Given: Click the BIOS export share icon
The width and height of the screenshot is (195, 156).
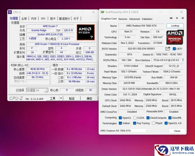Looking at the screenshot, I should (168, 48).
